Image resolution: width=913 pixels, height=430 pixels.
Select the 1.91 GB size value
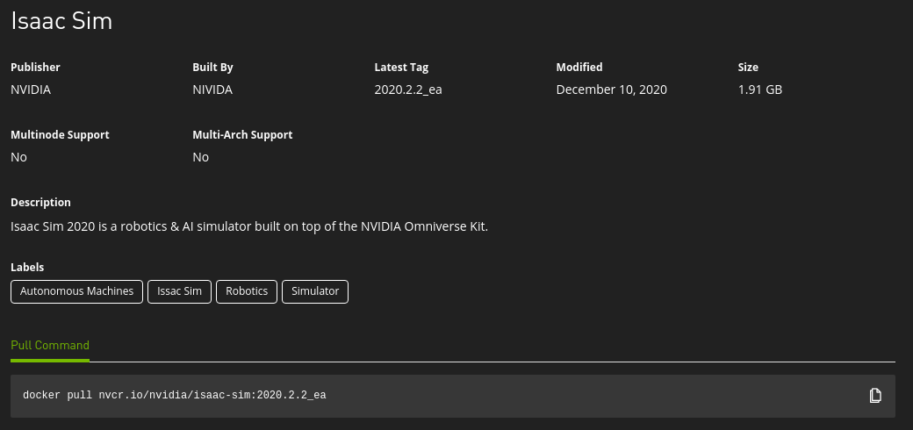[x=760, y=90]
